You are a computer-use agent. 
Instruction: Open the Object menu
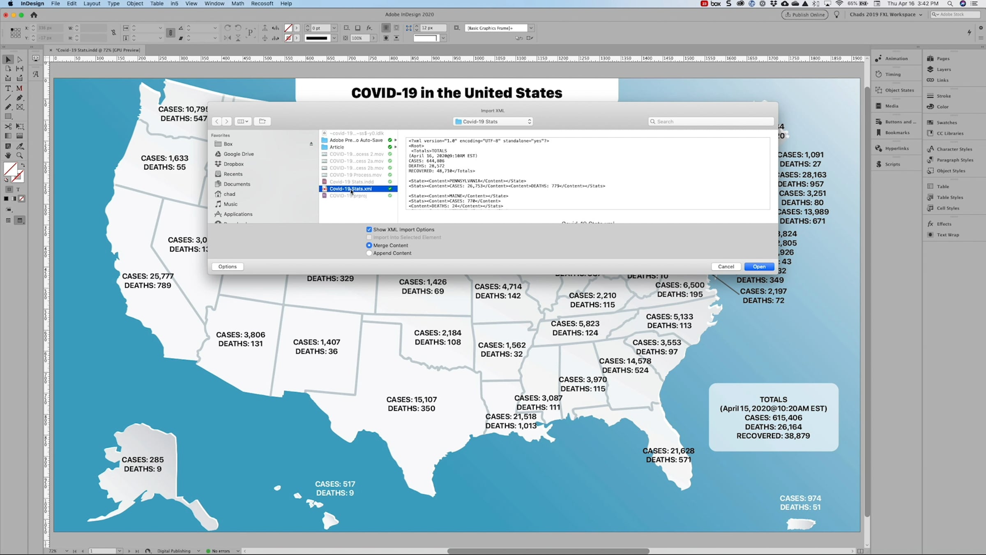pos(135,4)
